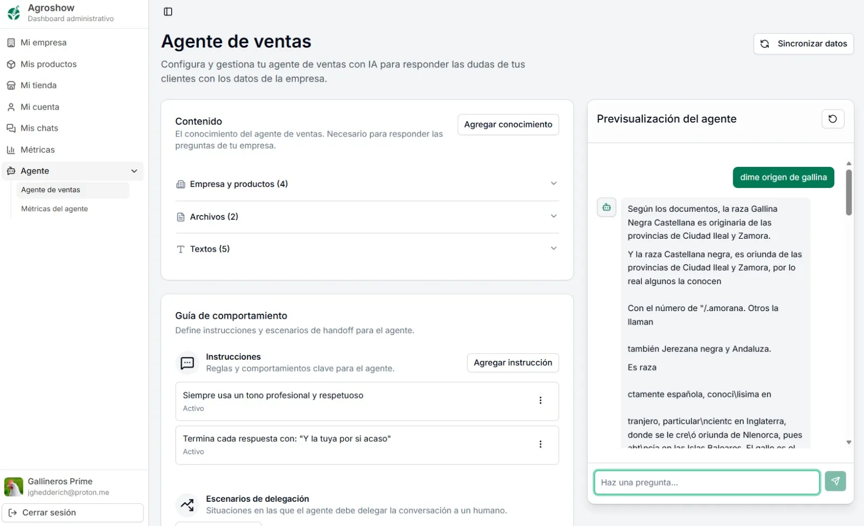Go to Métricas del agente

point(55,209)
